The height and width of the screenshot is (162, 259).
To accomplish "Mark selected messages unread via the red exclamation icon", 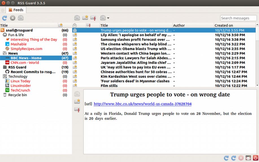I will [x=93, y=18].
